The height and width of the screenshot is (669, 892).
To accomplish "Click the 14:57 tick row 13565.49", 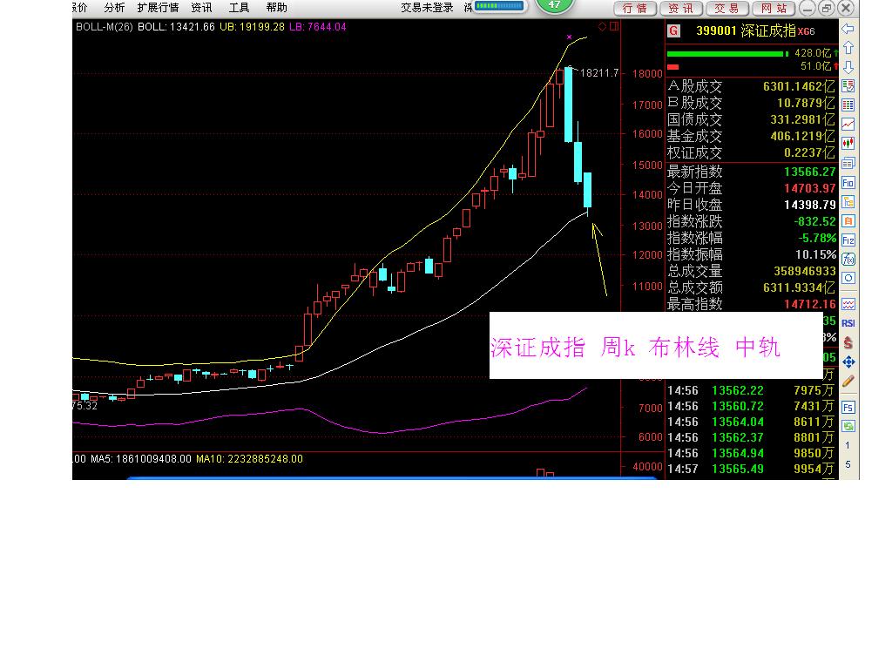I will tap(750, 469).
